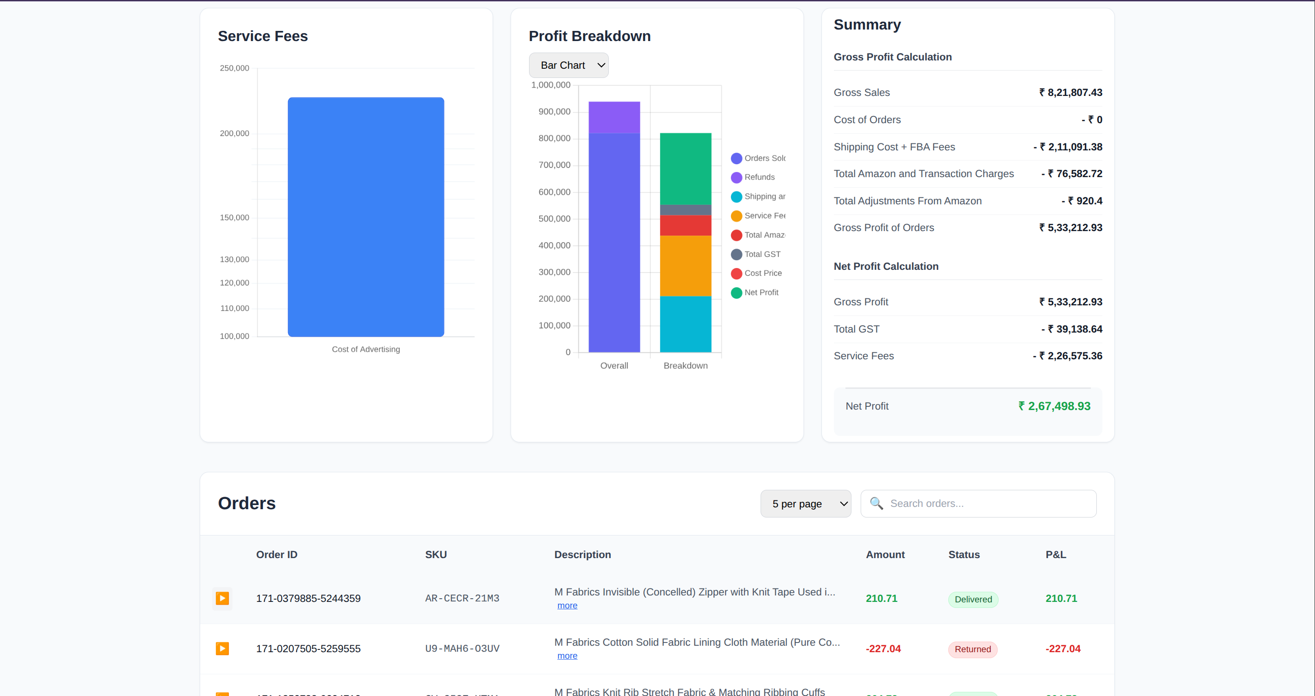
Task: Click the blue Cost of Advertising bar
Action: pyautogui.click(x=366, y=217)
